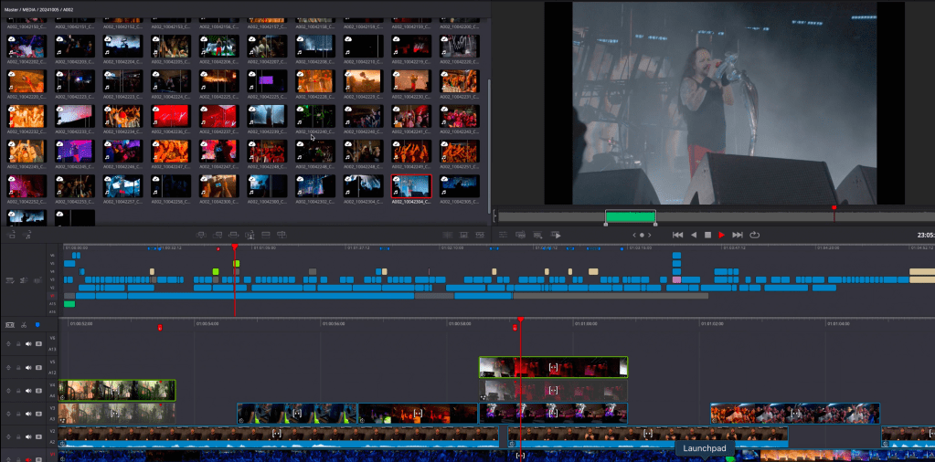The width and height of the screenshot is (935, 462).
Task: Click the green in-out range on viewer scrubber
Action: (630, 216)
